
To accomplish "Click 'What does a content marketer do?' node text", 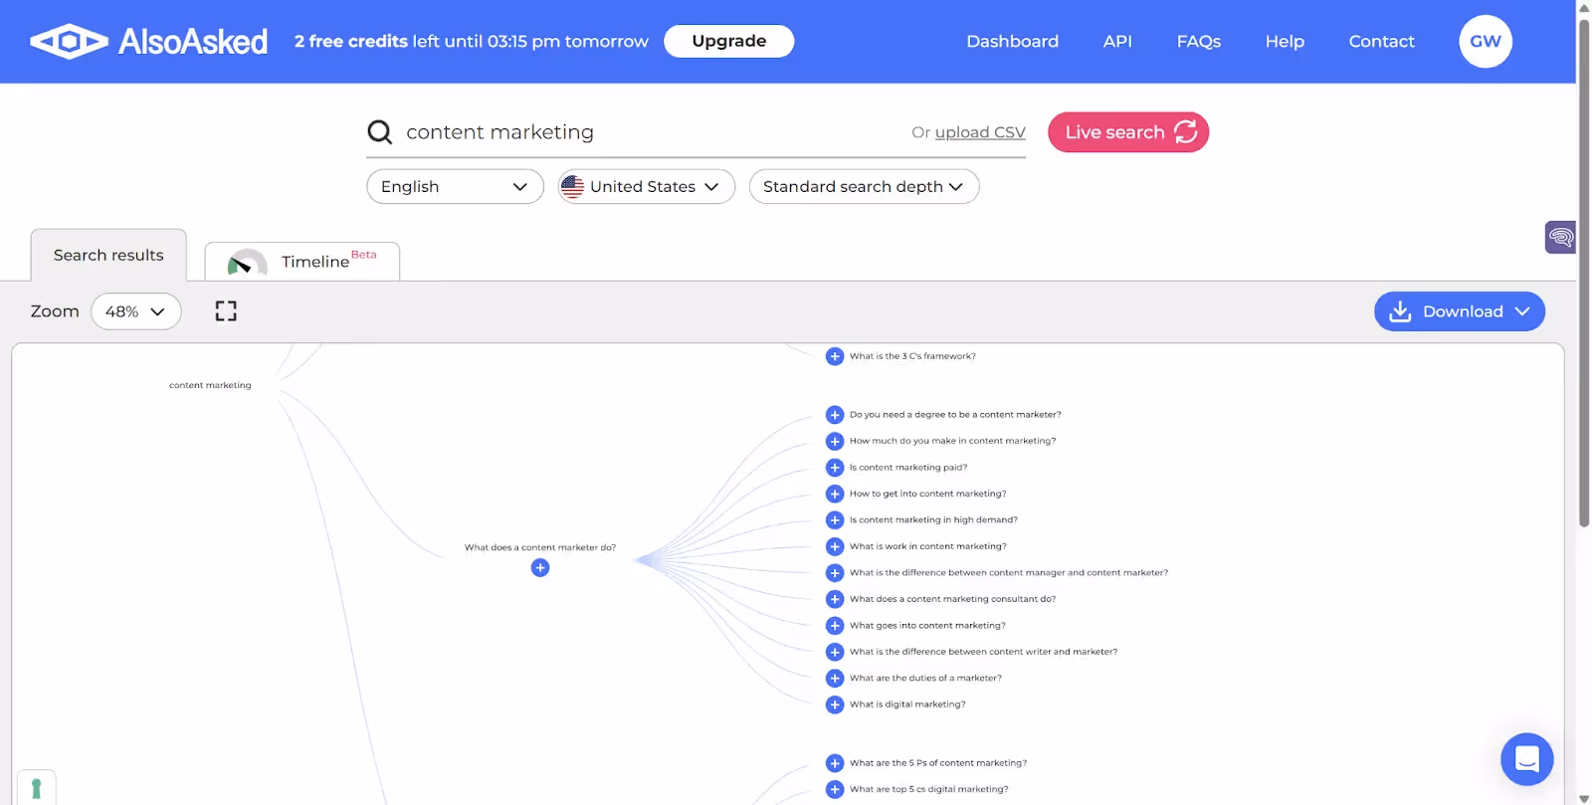I will point(540,547).
